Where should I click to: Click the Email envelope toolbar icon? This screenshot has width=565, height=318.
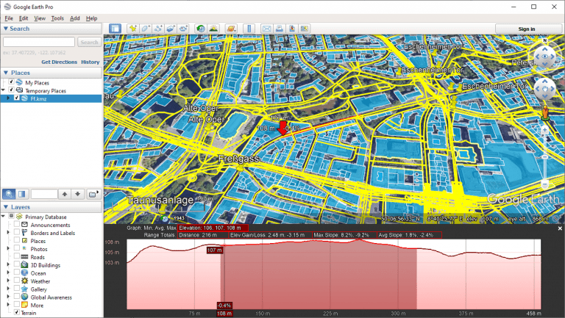click(266, 29)
